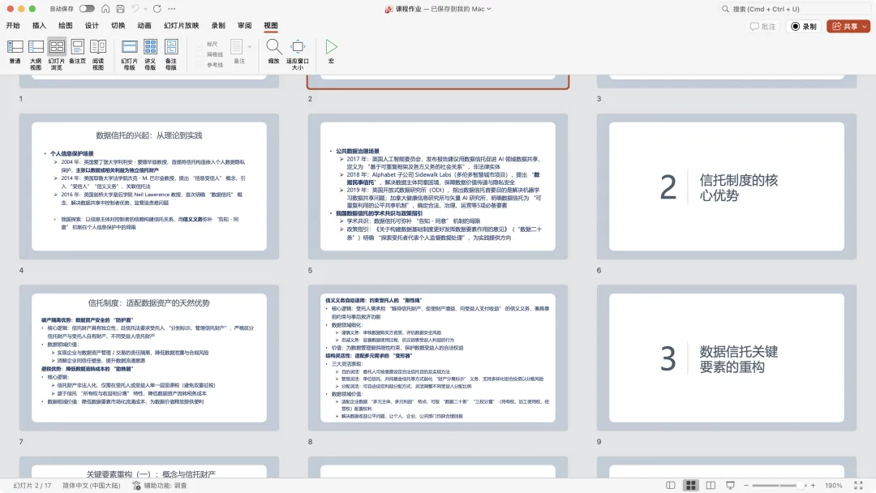
Task: Click the fit-slide-to-window status bar icon
Action: pos(858,485)
